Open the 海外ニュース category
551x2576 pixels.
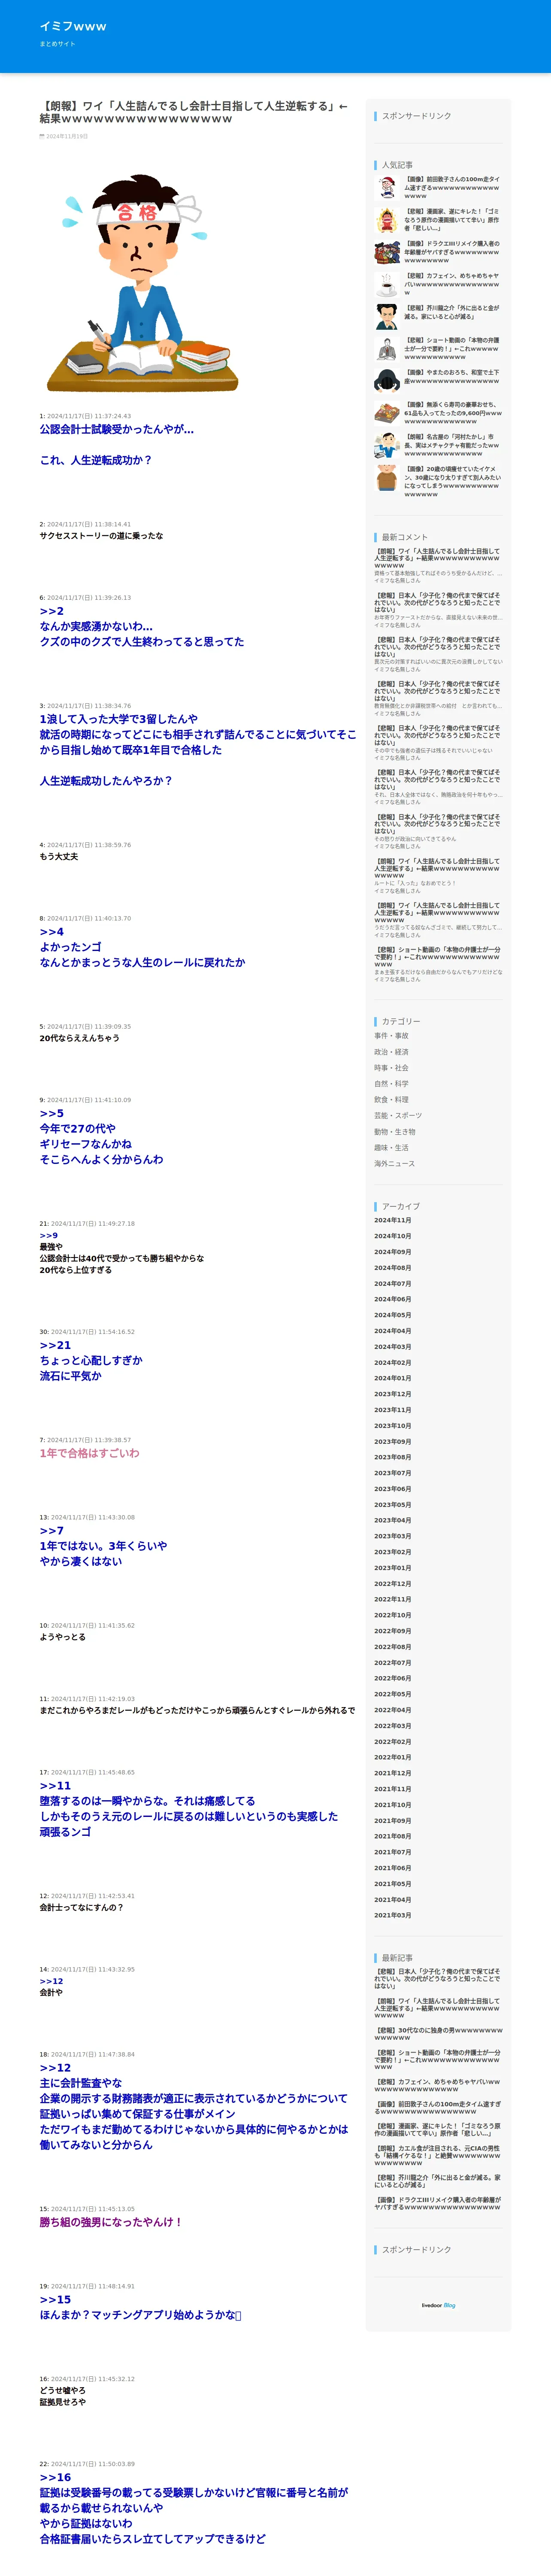coord(394,1163)
